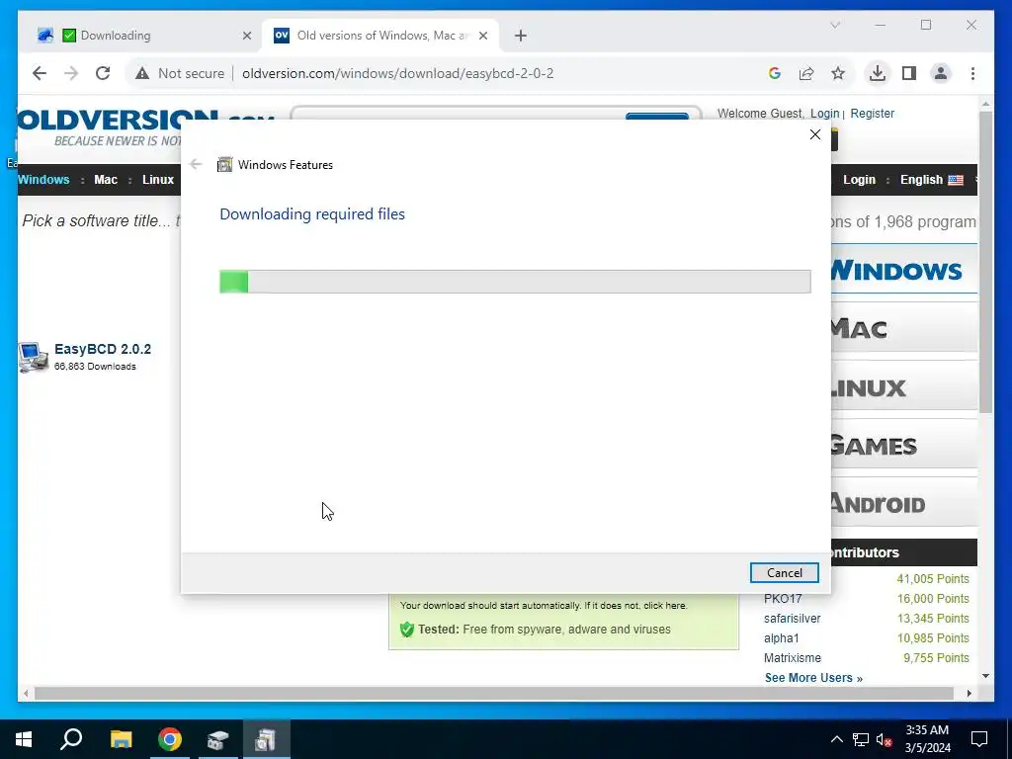Share this page icon
This screenshot has width=1012, height=759.
pos(806,73)
